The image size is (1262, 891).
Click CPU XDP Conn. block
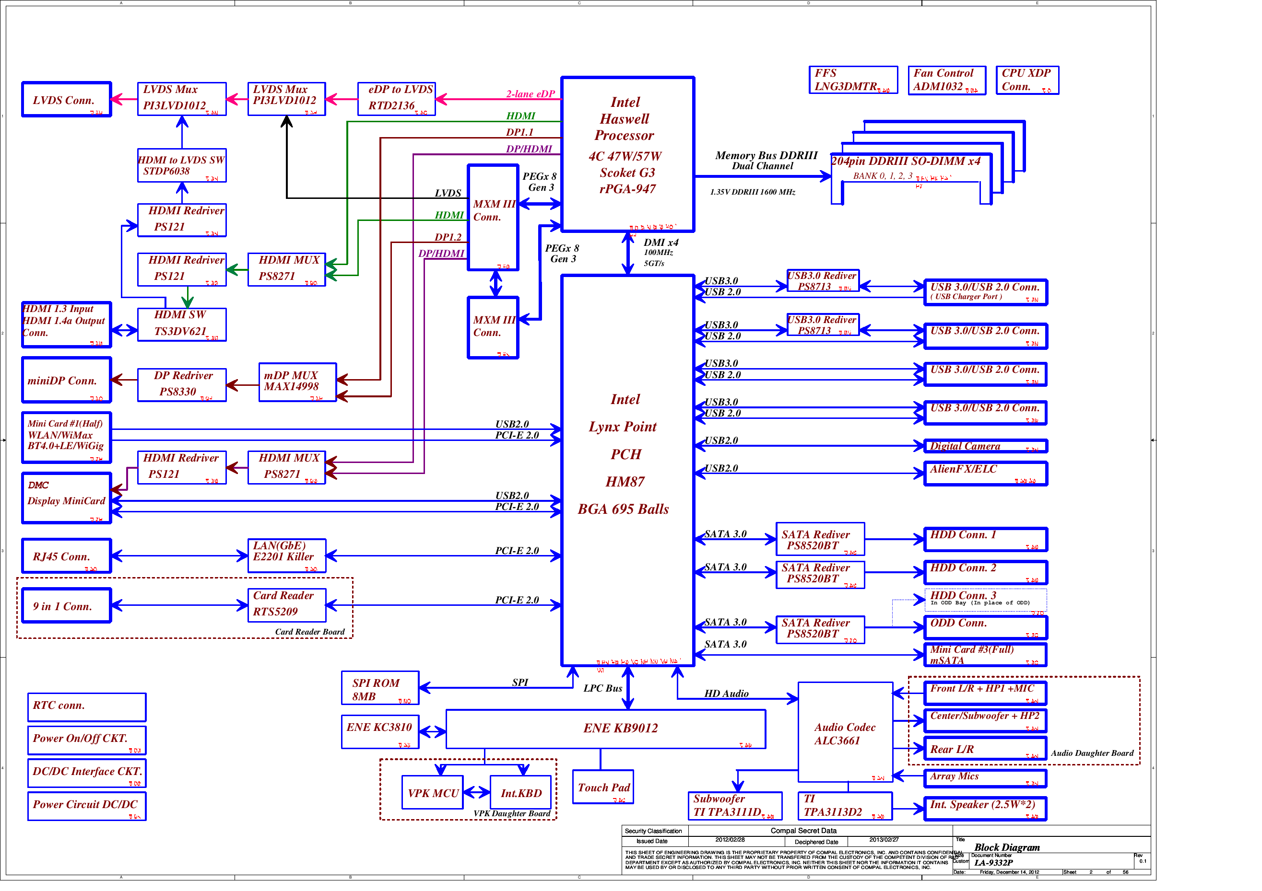(1027, 80)
